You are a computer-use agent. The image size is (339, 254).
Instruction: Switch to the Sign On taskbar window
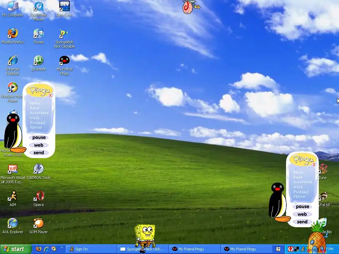coord(91,249)
